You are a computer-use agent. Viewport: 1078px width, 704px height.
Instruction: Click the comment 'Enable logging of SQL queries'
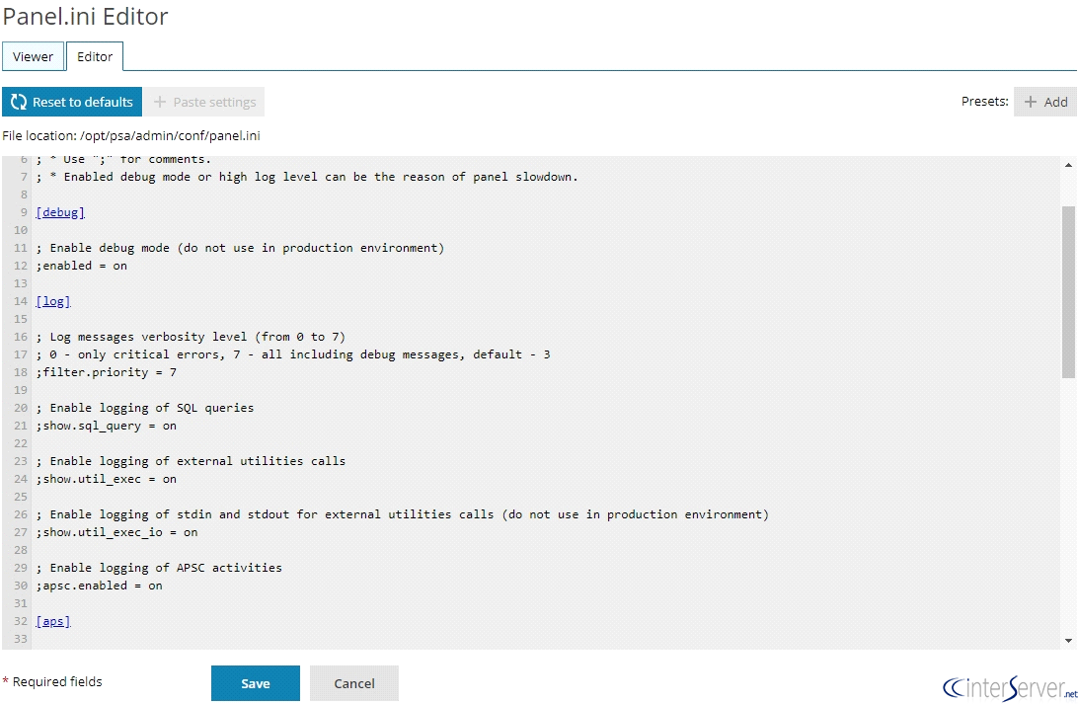(x=145, y=408)
